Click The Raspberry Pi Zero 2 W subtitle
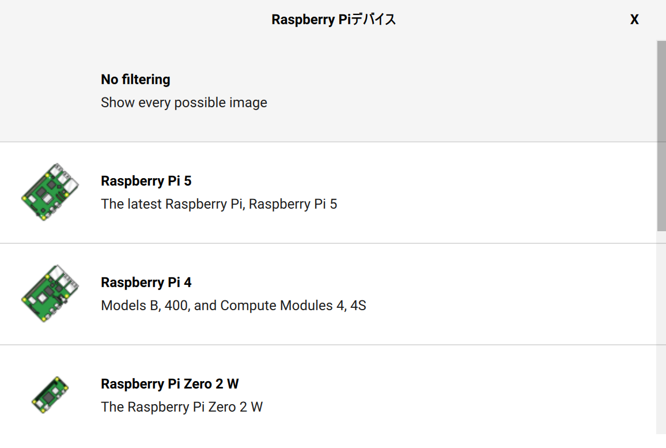 [181, 406]
